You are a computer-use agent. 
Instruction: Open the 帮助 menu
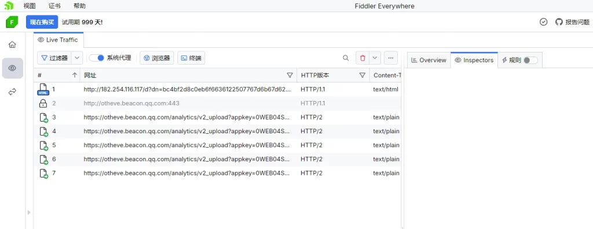pyautogui.click(x=80, y=6)
